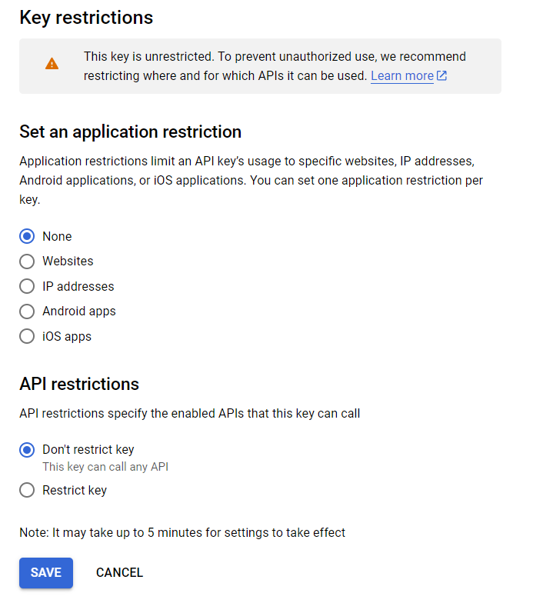Click the Key restrictions heading
The width and height of the screenshot is (533, 603).
coord(86,18)
